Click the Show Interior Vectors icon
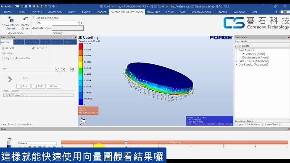The width and height of the screenshot is (290, 163). click(x=11, y=19)
